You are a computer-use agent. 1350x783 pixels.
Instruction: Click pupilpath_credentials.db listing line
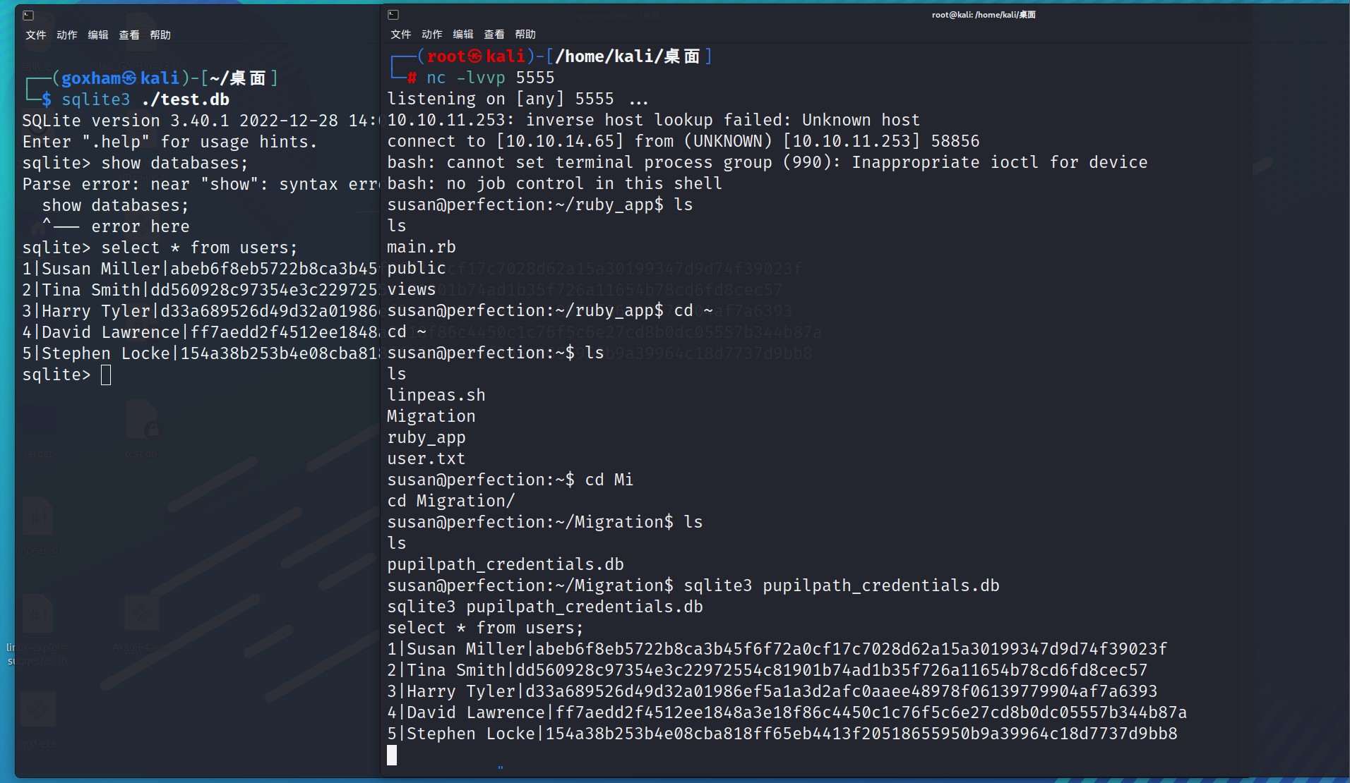click(505, 564)
